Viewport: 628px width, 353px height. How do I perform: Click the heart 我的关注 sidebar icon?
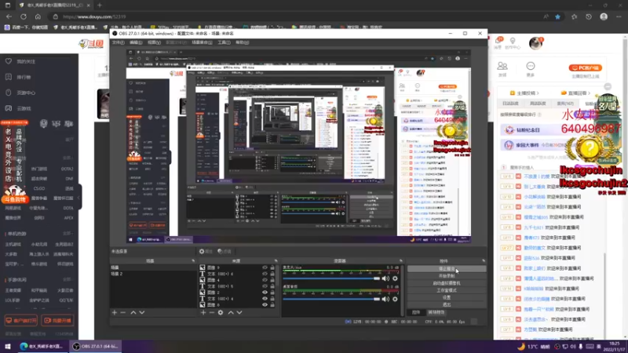click(x=9, y=61)
